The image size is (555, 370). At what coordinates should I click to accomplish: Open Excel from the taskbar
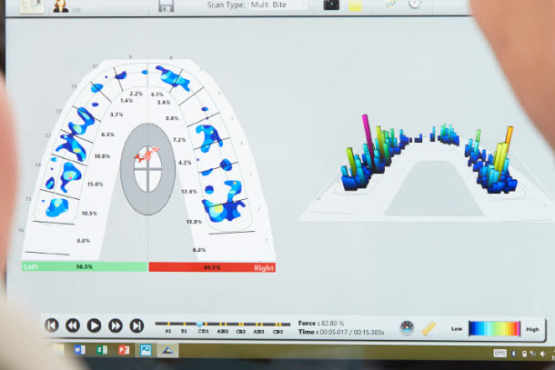(x=102, y=350)
